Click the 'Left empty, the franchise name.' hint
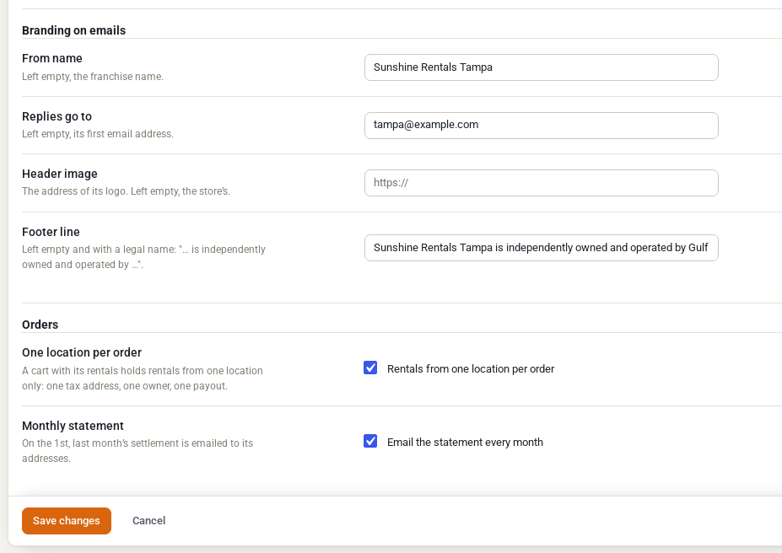782x553 pixels. (93, 77)
